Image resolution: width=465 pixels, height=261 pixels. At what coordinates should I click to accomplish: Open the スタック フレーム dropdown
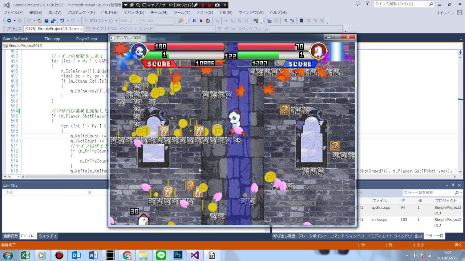point(306,29)
